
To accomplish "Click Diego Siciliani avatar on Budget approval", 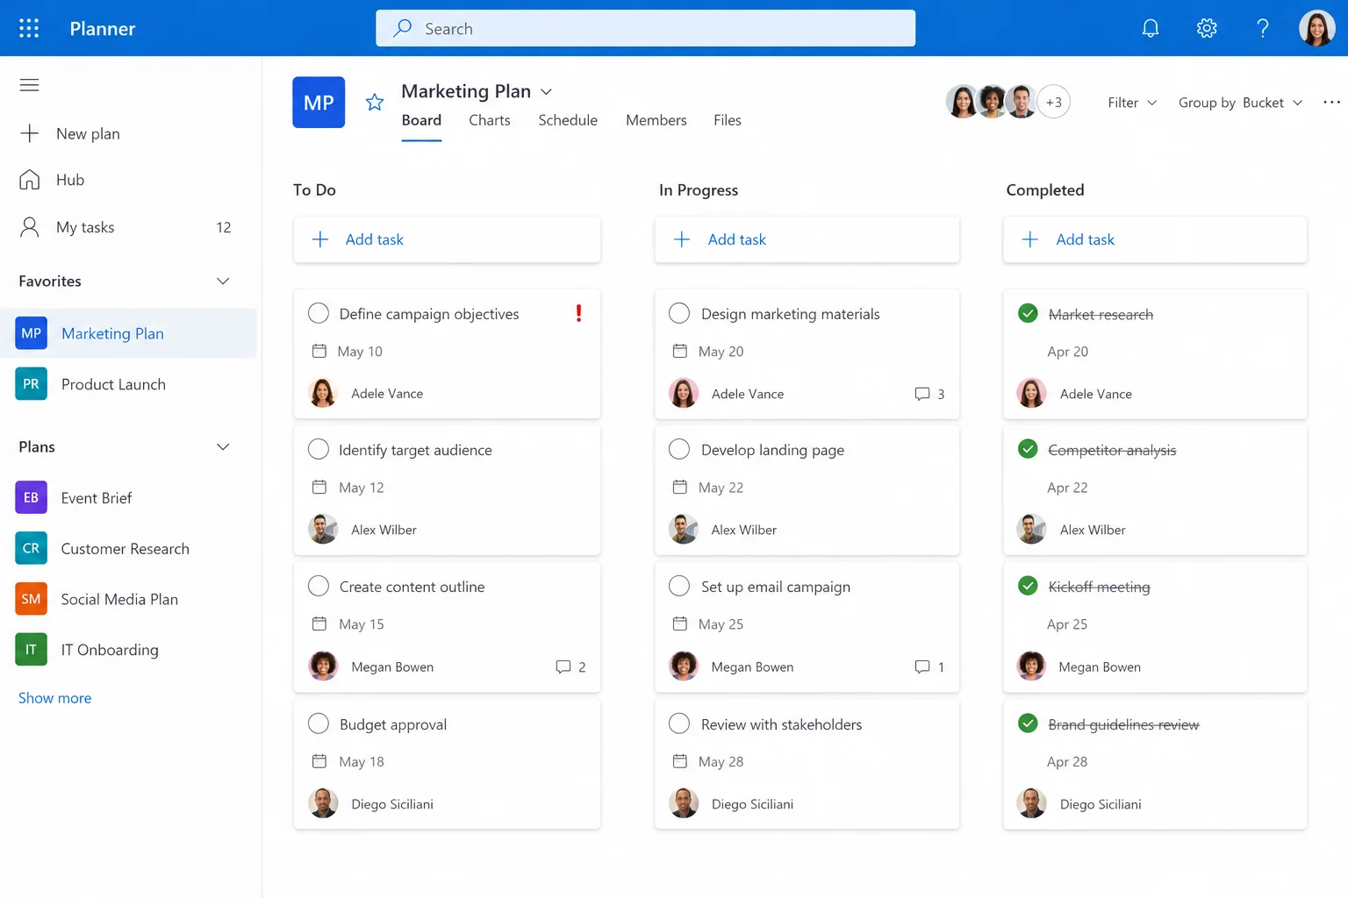I will pyautogui.click(x=323, y=803).
